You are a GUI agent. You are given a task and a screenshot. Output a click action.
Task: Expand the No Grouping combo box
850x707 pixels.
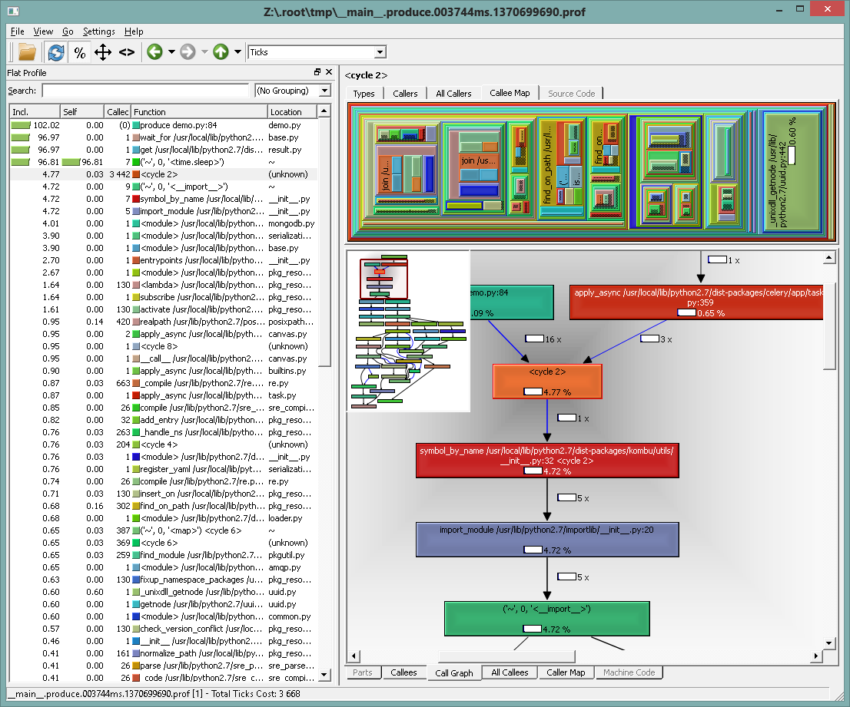(293, 91)
